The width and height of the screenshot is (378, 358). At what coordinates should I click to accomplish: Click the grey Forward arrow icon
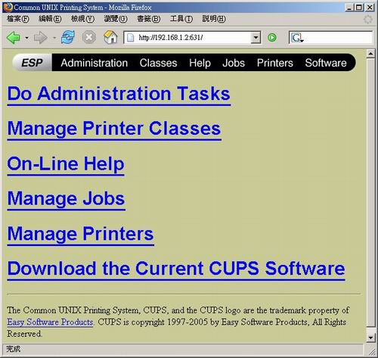[x=40, y=38]
